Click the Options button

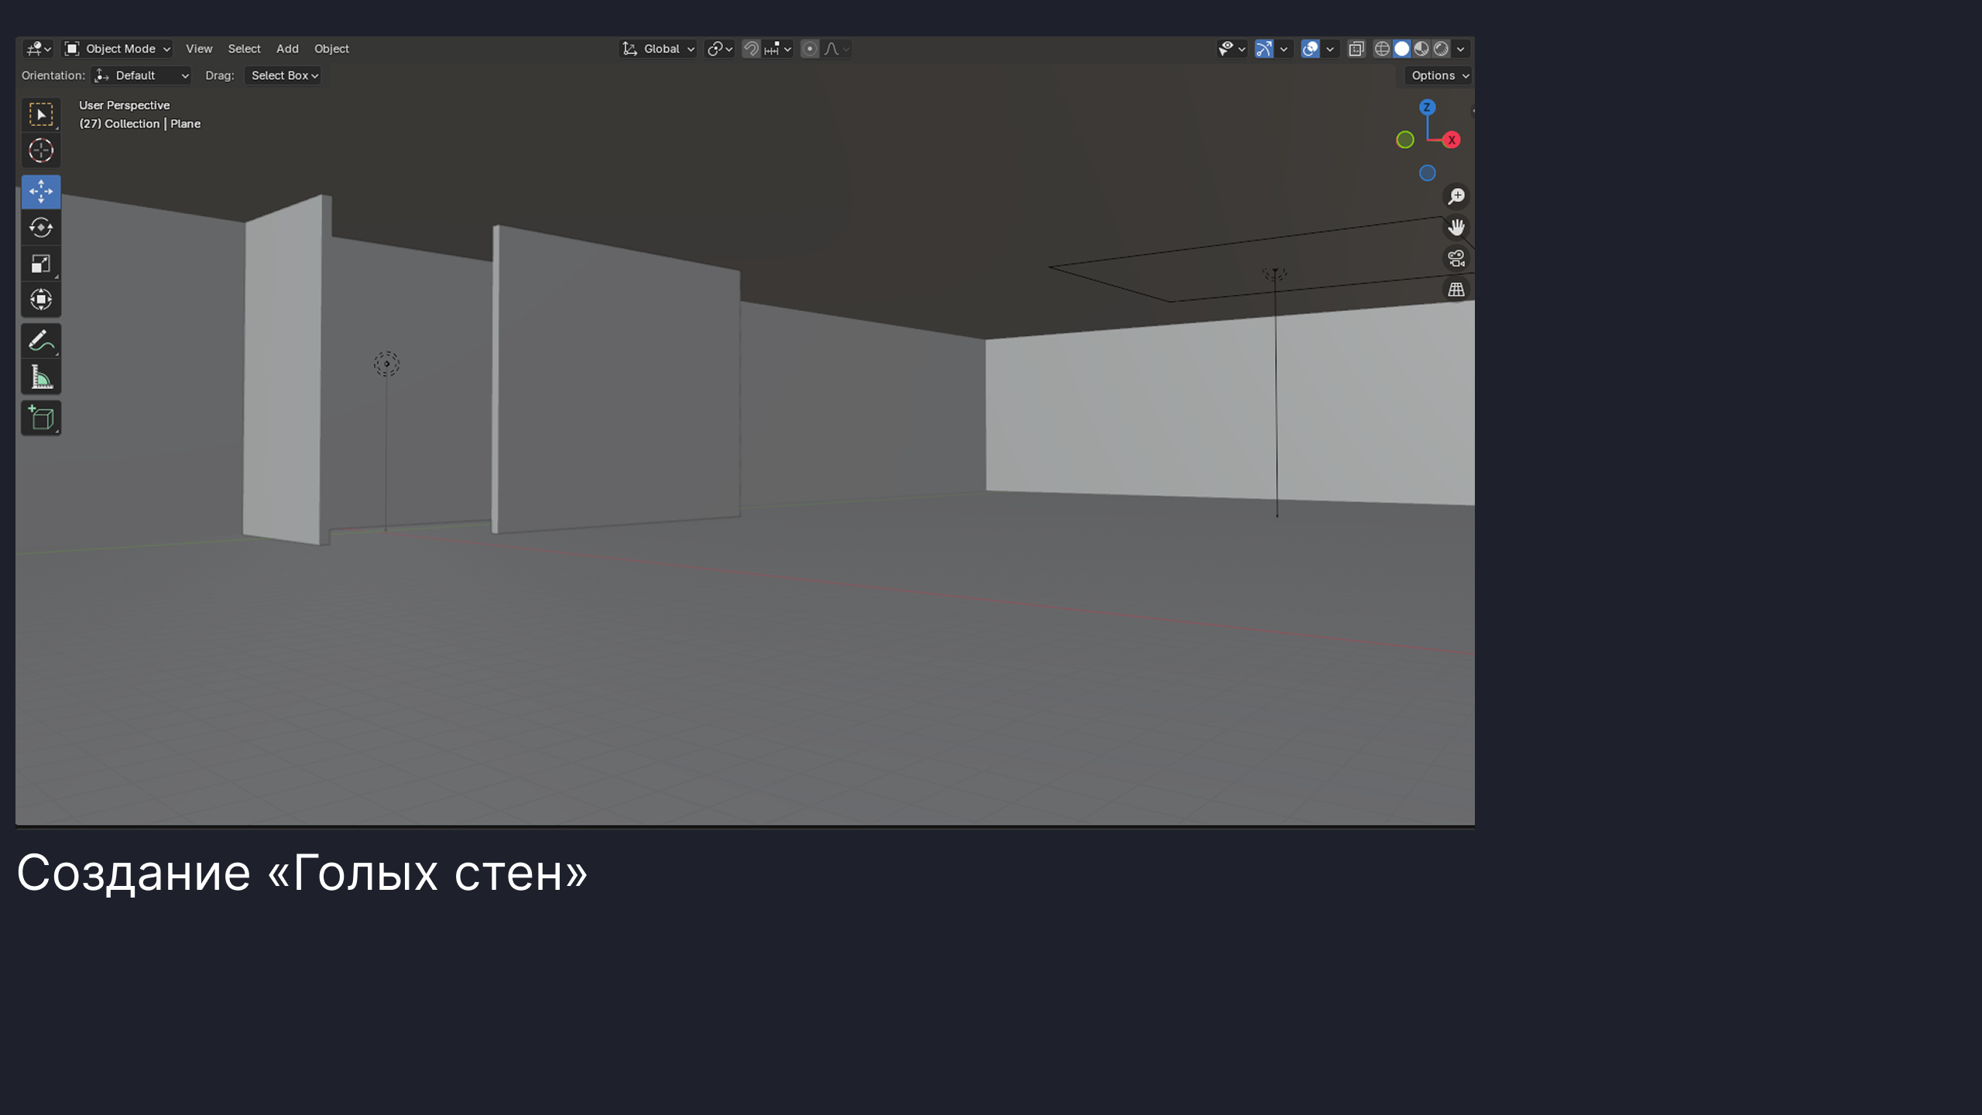tap(1438, 76)
